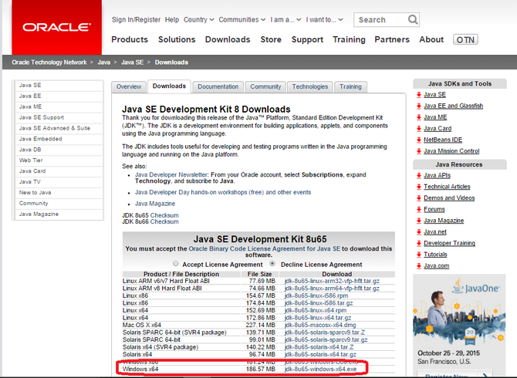The width and height of the screenshot is (517, 378).
Task: Click red download arrow beside Java SE
Action: click(x=419, y=95)
